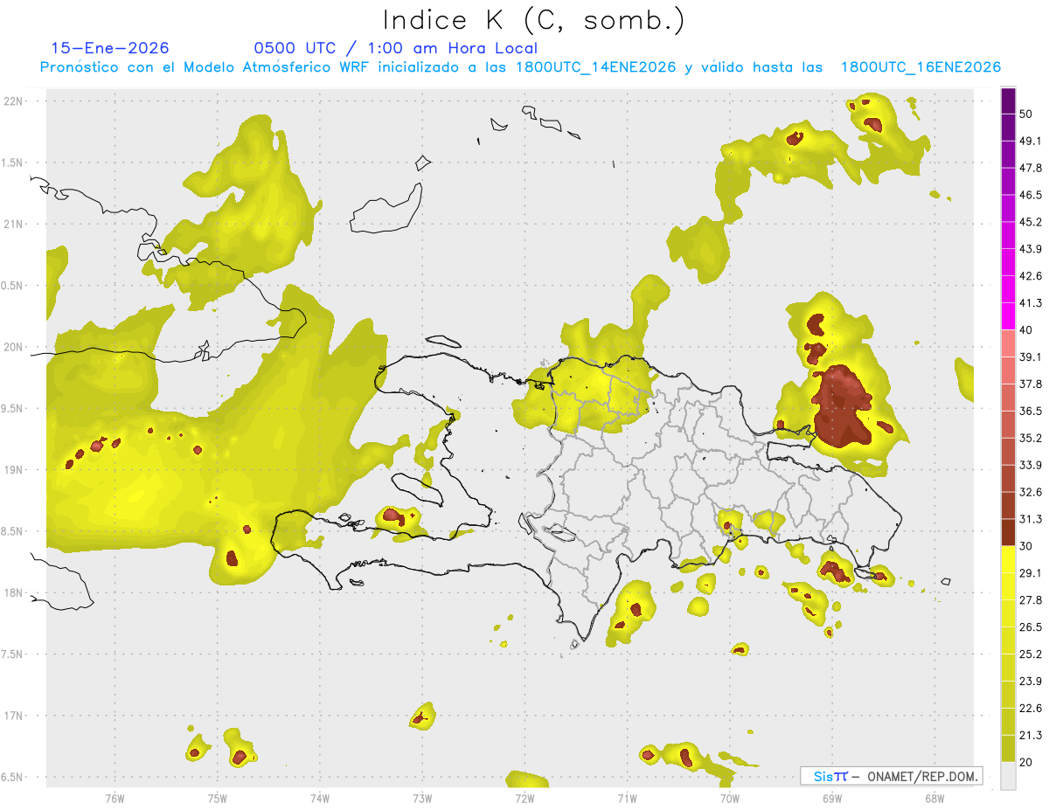Click the '20' colorbar value
The height and width of the screenshot is (810, 1049).
coord(1026,762)
